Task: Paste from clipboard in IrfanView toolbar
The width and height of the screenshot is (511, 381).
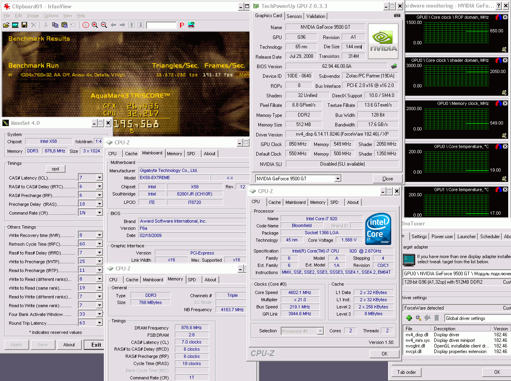Action: 64,25
